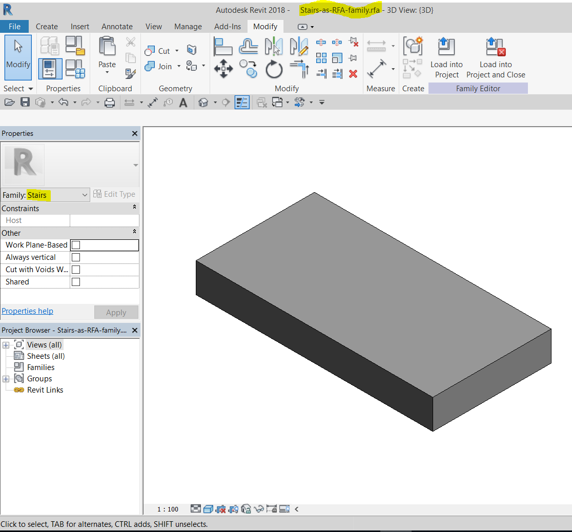Screen dimensions: 572x532
Task: Expand the Views (all) tree node
Action: pyautogui.click(x=6, y=345)
